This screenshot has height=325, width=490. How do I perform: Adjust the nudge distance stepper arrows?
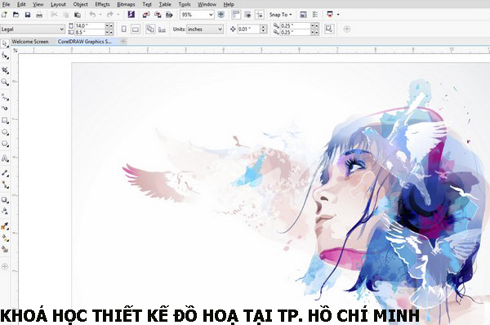[264, 29]
